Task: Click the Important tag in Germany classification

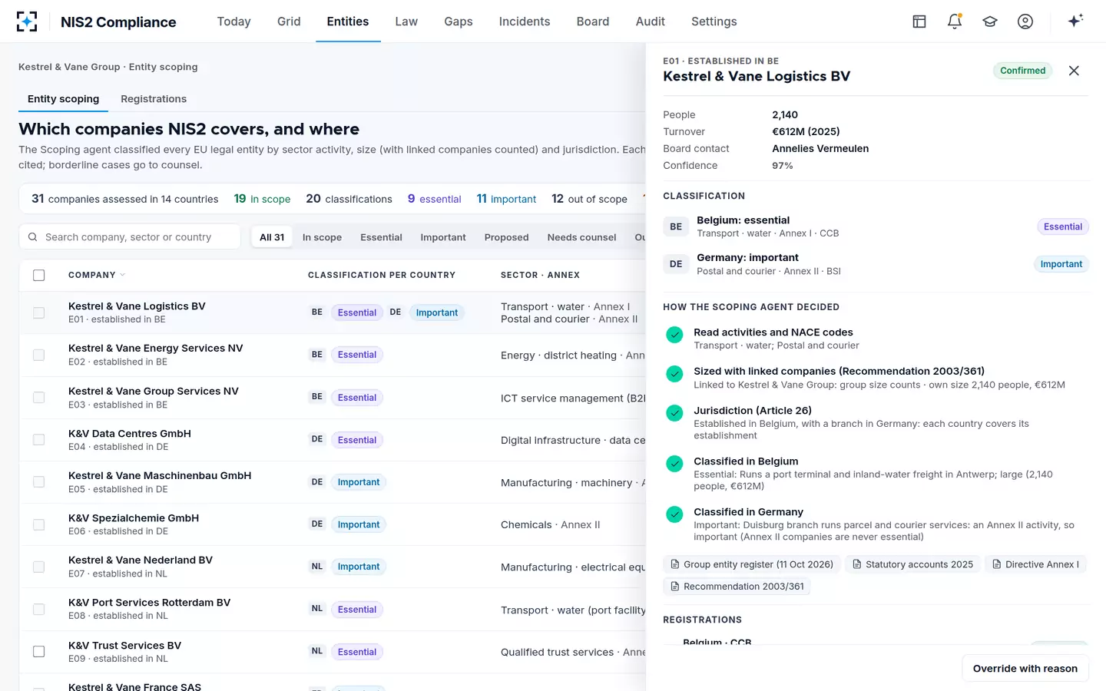Action: pos(1061,264)
